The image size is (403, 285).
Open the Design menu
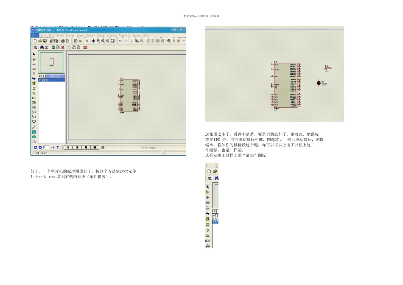(x=70, y=36)
